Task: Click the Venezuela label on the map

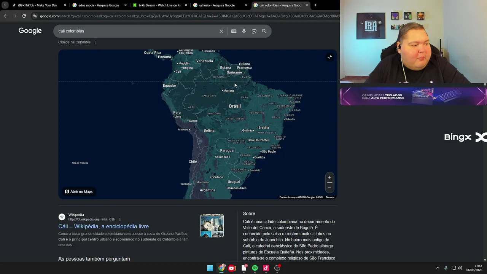Action: click(x=205, y=61)
